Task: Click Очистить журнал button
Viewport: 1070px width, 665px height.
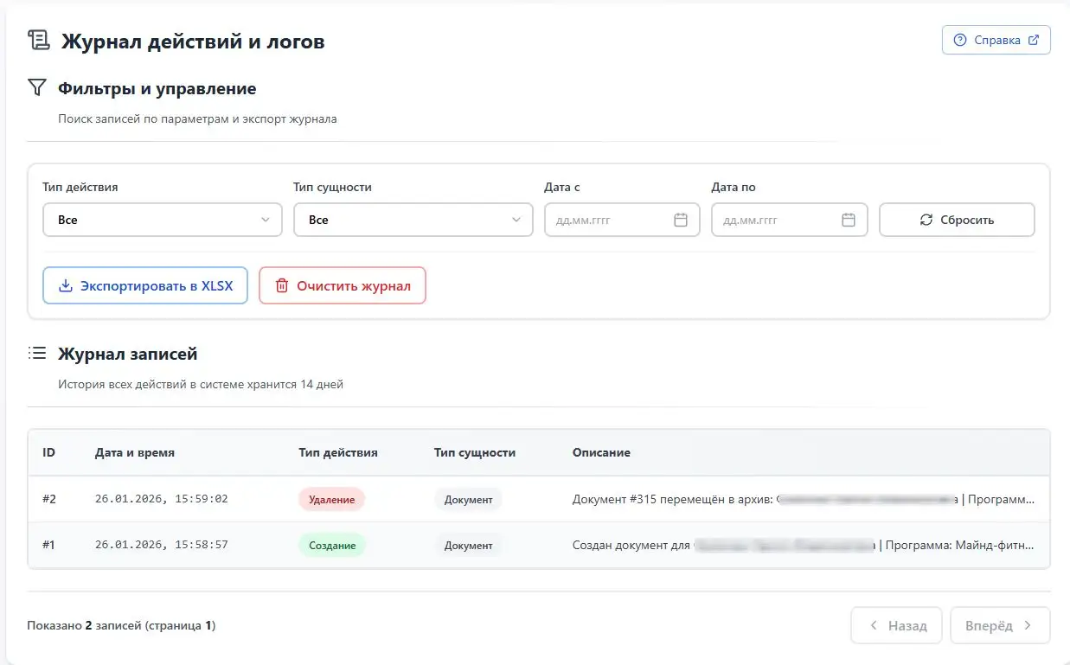Action: click(343, 285)
